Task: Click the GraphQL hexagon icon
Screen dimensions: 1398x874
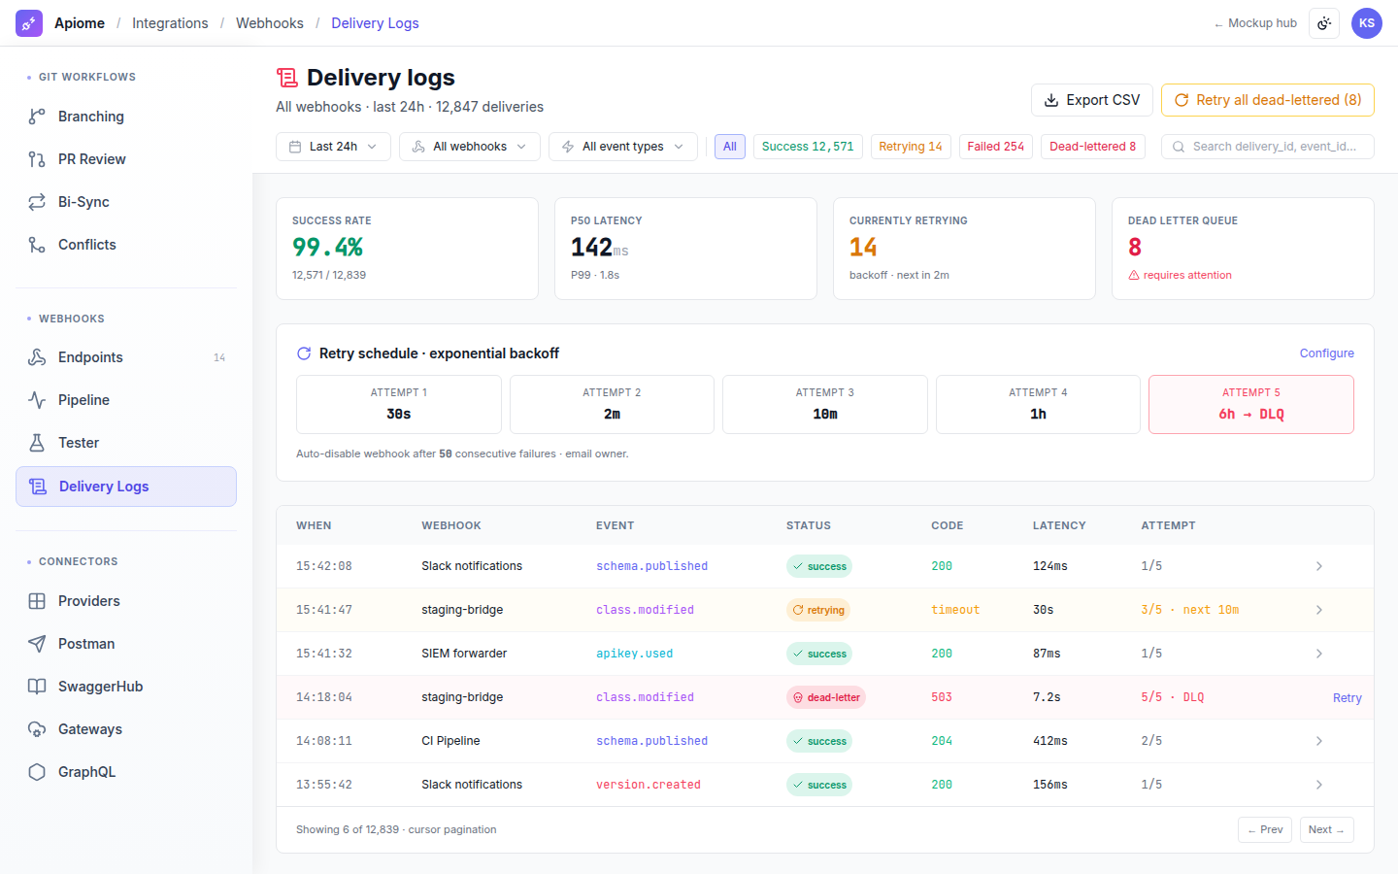Action: 37,772
